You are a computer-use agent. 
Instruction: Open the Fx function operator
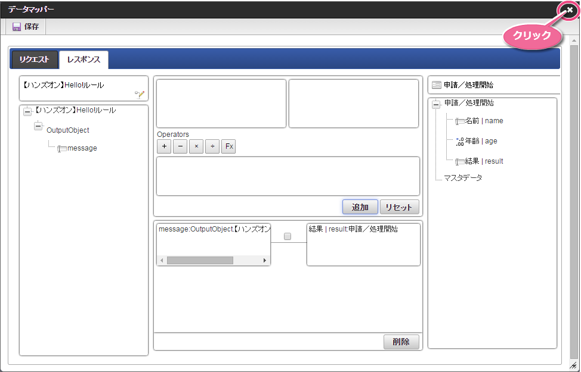[x=228, y=146]
